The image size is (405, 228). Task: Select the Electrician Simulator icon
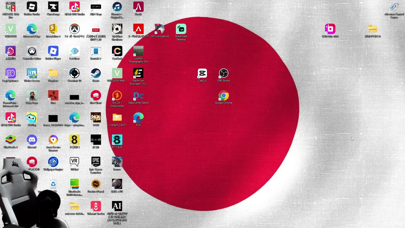click(x=138, y=73)
